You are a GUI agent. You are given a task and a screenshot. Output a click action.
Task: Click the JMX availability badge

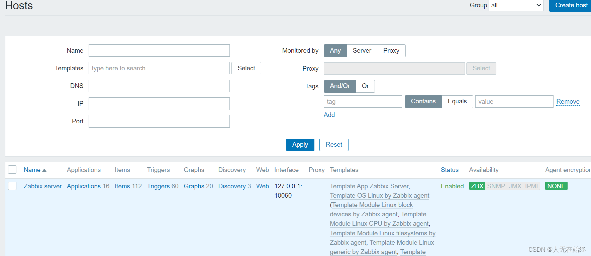click(x=515, y=186)
